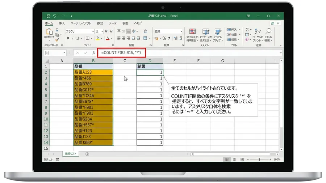Toggle Bold formatting
326x183 pixels.
tap(68, 38)
